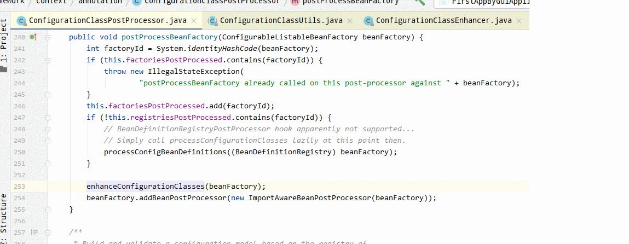629x244 pixels.
Task: Fold the if block starting on line 247
Action: tap(49, 118)
